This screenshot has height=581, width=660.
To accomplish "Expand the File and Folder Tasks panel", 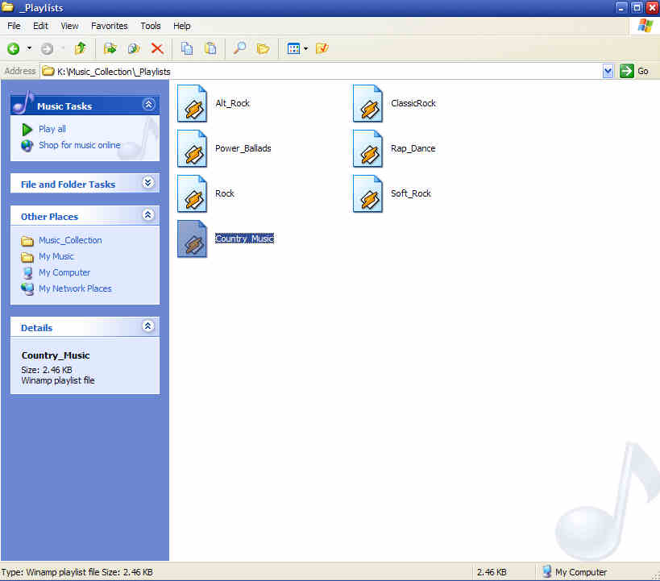I will coord(147,183).
